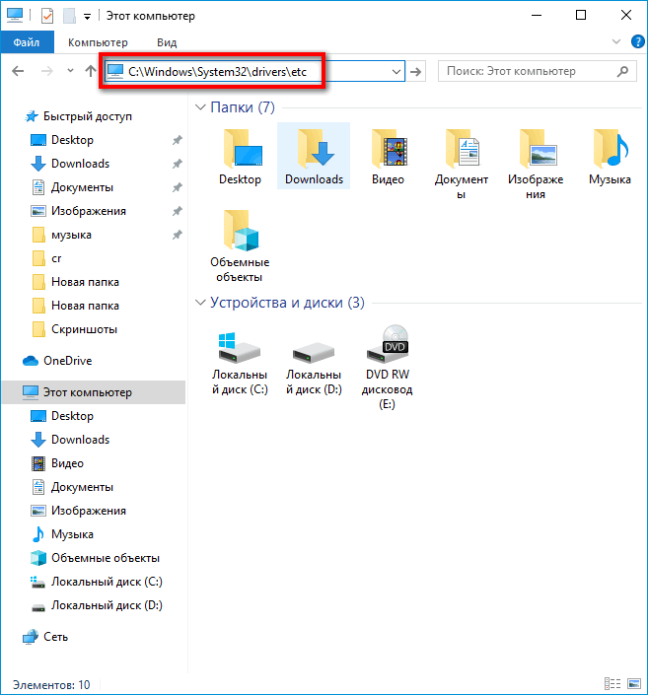Open the Downloads folder in Folders section

314,156
